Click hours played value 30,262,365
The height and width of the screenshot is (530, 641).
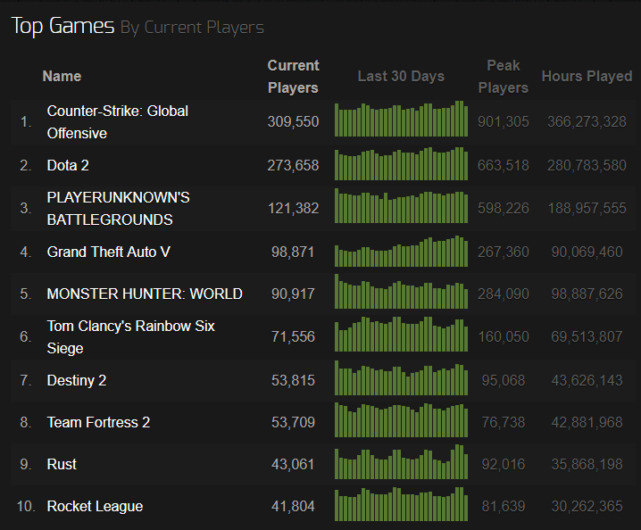(587, 506)
